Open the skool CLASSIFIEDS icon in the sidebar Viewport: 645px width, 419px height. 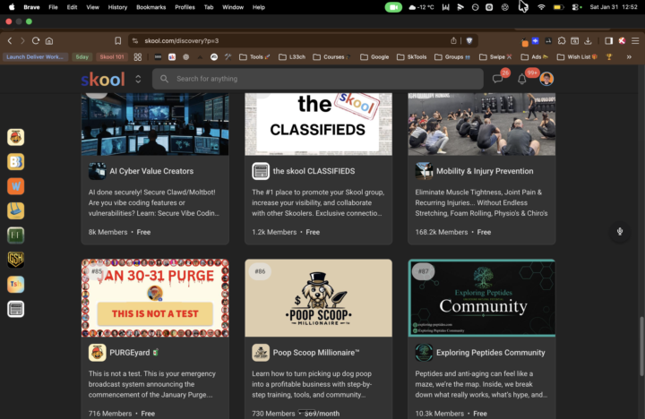point(15,309)
